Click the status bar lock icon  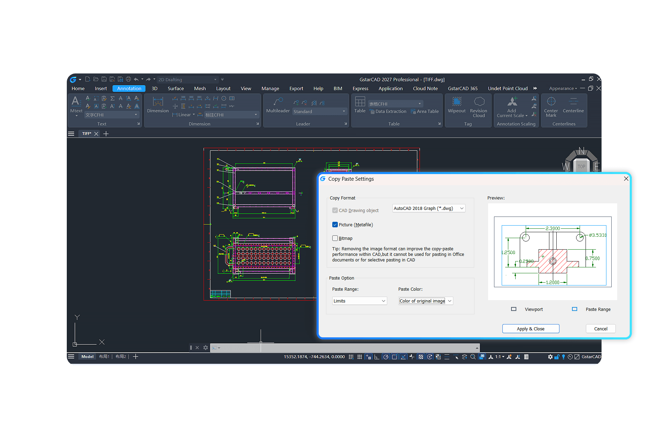(x=557, y=357)
